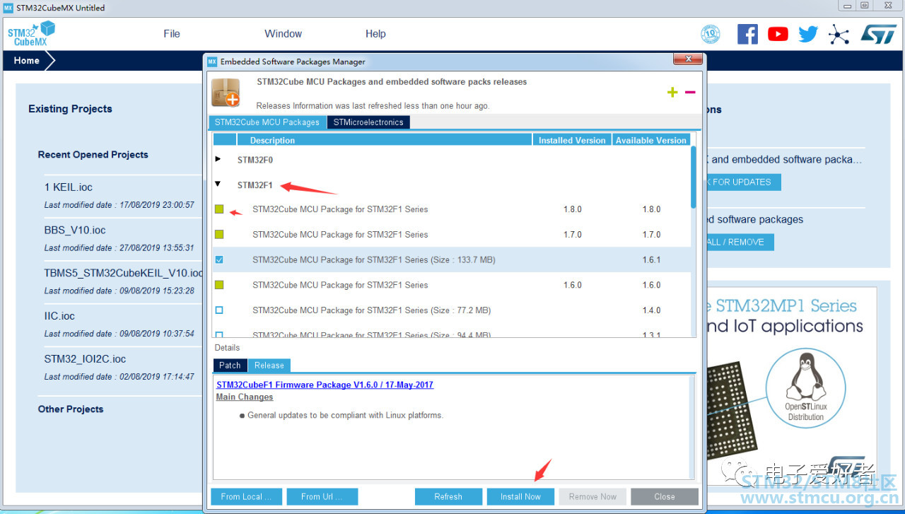This screenshot has height=514, width=905.
Task: Click the partly hidden ALL / REMOVE button behind the dialog
Action: (739, 242)
